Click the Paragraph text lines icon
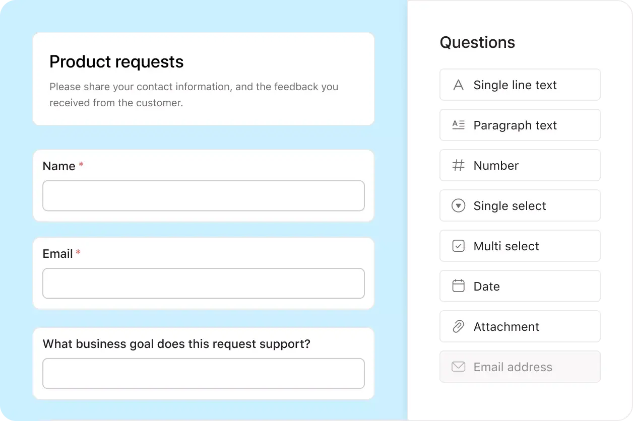Viewport: 633px width, 421px height. click(458, 125)
